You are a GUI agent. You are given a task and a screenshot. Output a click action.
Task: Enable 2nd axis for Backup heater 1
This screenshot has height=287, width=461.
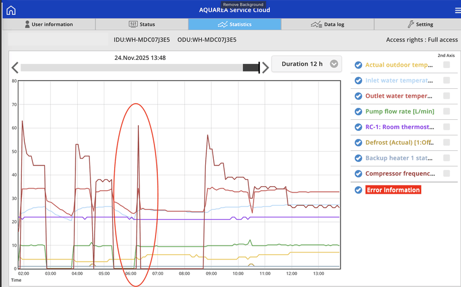[446, 158]
